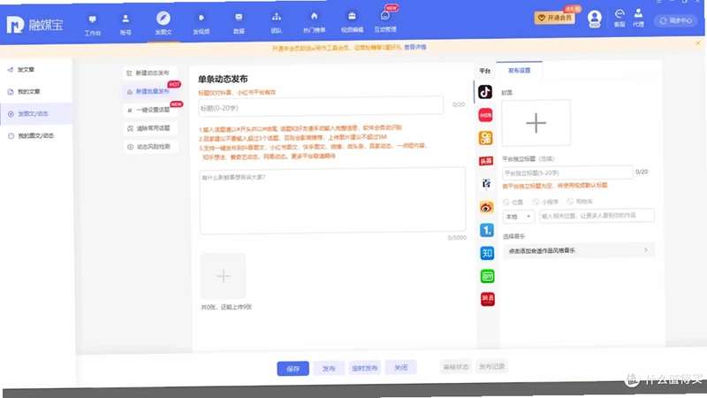Click the blue 保存 save button
Screen dimensions: 707x398
(x=293, y=369)
